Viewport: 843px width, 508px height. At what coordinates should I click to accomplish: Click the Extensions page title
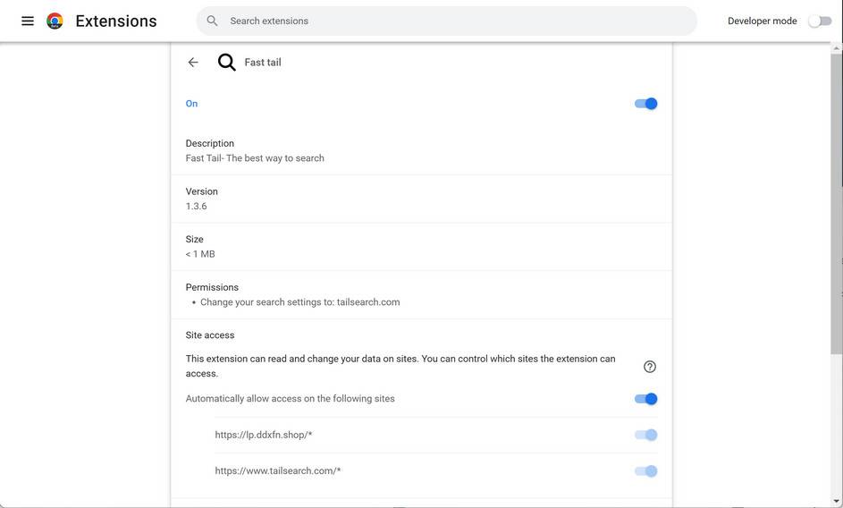point(116,21)
